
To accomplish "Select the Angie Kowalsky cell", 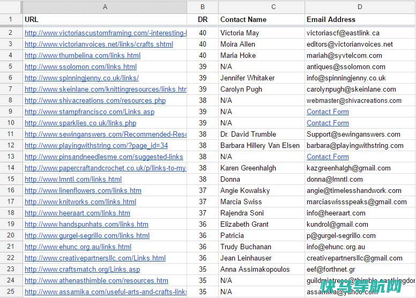I will (262, 190).
